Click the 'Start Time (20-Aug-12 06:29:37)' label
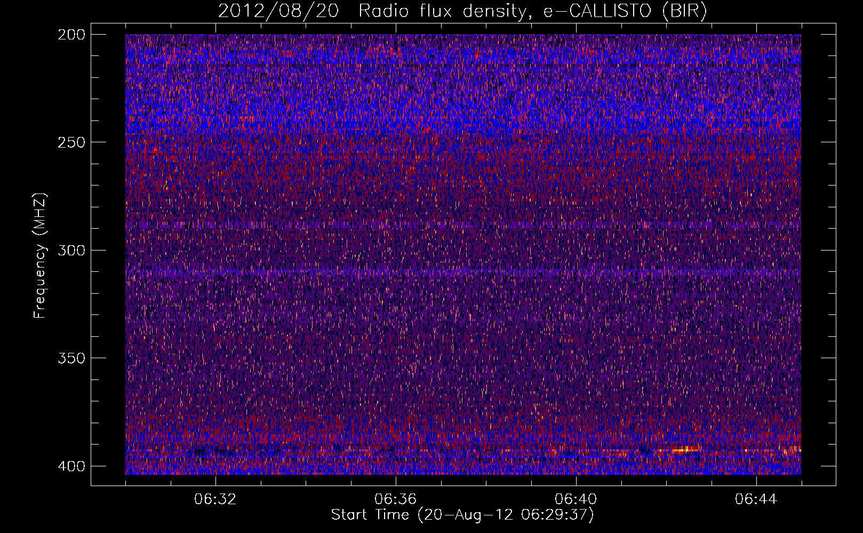863x533 pixels. click(462, 515)
